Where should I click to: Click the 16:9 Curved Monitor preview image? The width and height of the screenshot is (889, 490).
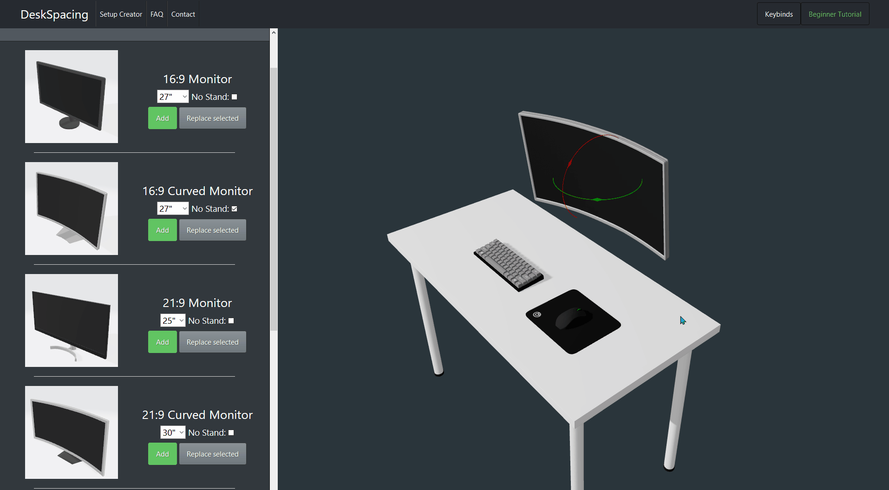(72, 209)
